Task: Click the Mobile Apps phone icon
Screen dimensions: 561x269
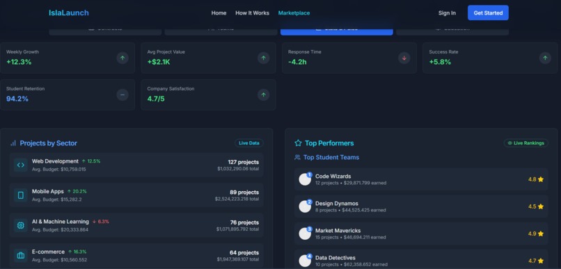Action: [21, 195]
